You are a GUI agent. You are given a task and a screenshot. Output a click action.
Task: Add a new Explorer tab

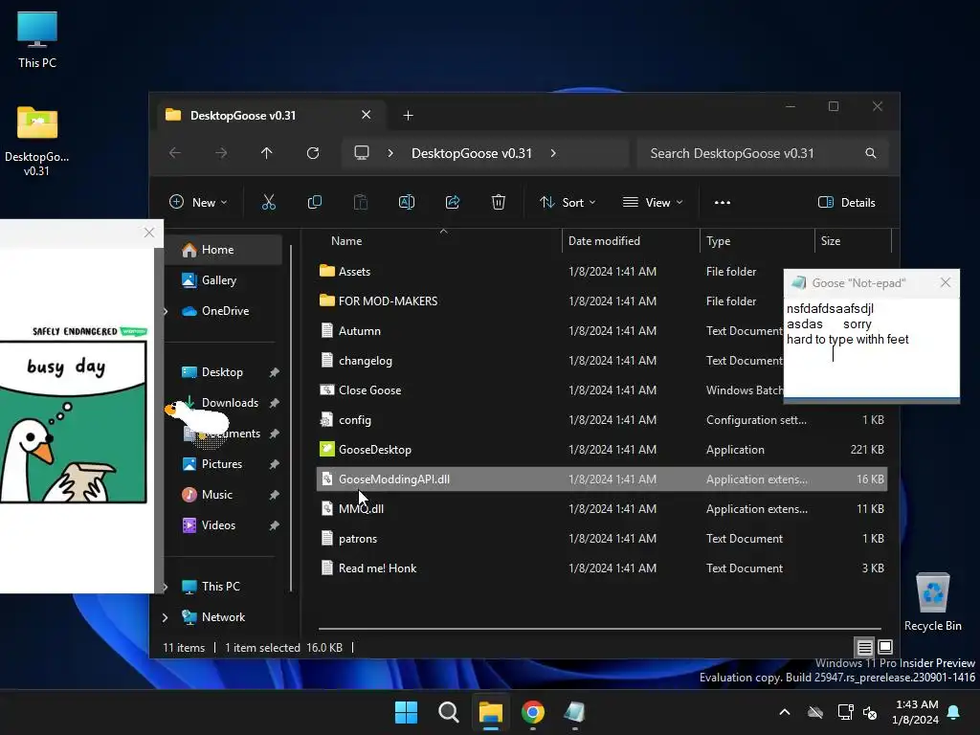pyautogui.click(x=408, y=116)
